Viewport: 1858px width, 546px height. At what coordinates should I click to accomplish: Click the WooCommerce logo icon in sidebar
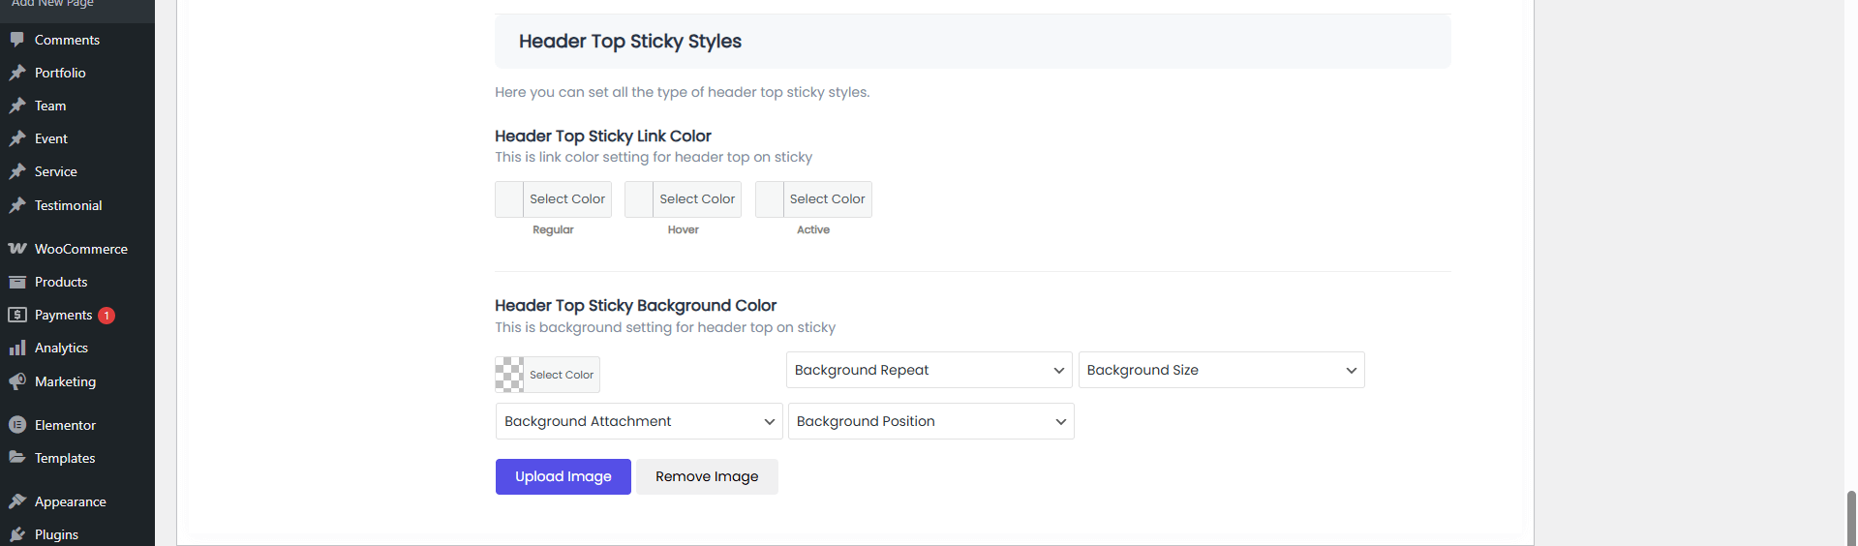click(x=17, y=249)
